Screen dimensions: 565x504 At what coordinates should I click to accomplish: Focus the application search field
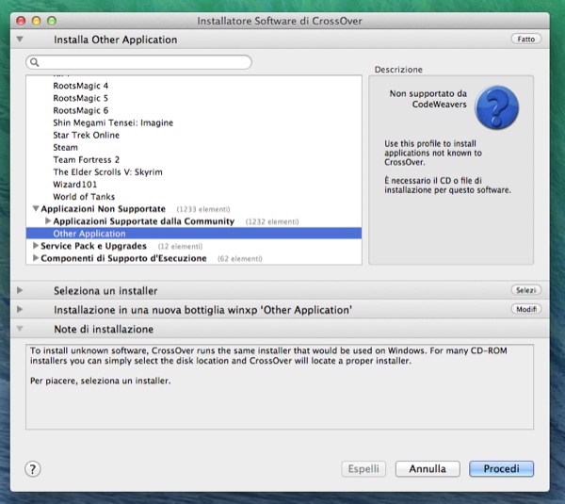click(138, 62)
